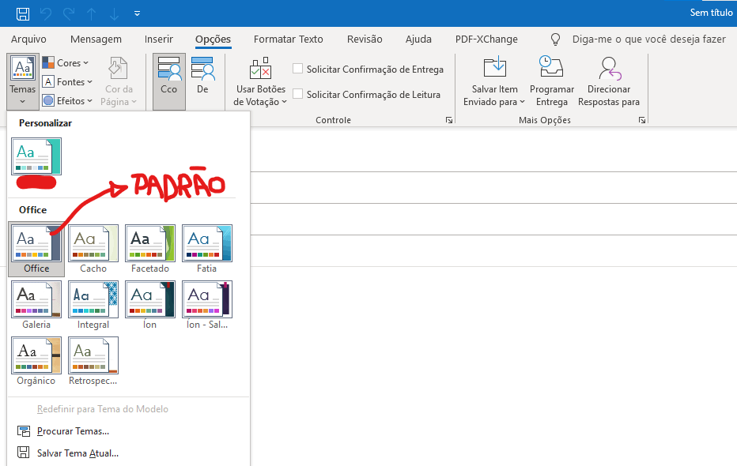Screen dimensions: 737x466
Task: Click the Previous Item up arrow
Action: (x=91, y=13)
